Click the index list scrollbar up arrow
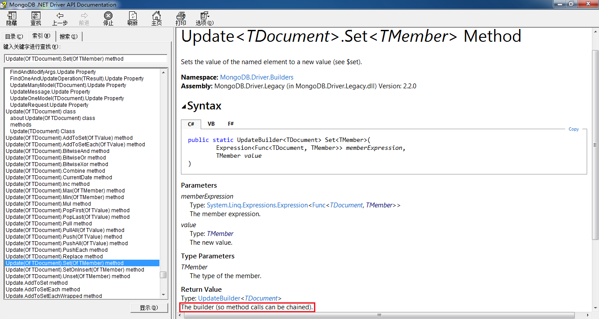 pyautogui.click(x=163, y=72)
